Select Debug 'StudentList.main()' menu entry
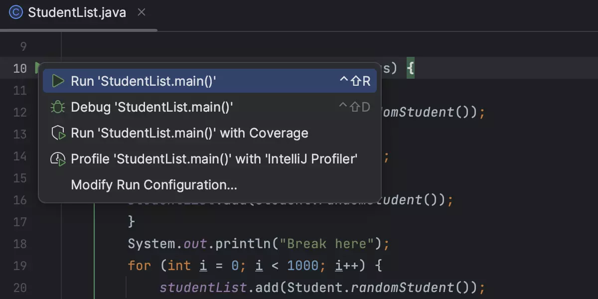Viewport: 598px width, 299px height. [x=152, y=107]
